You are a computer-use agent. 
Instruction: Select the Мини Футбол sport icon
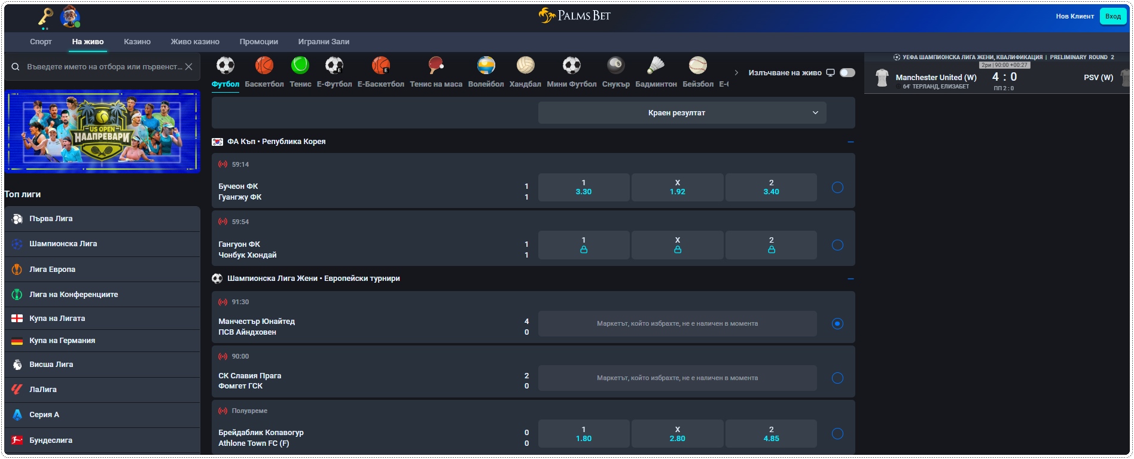point(572,65)
